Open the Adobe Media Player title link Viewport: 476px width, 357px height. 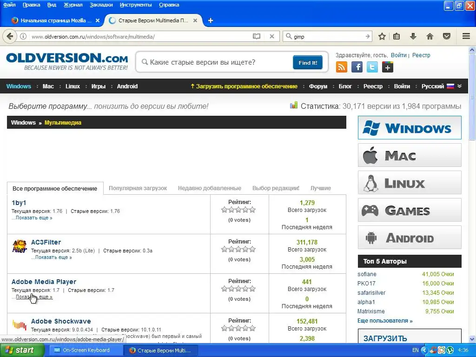(x=44, y=282)
